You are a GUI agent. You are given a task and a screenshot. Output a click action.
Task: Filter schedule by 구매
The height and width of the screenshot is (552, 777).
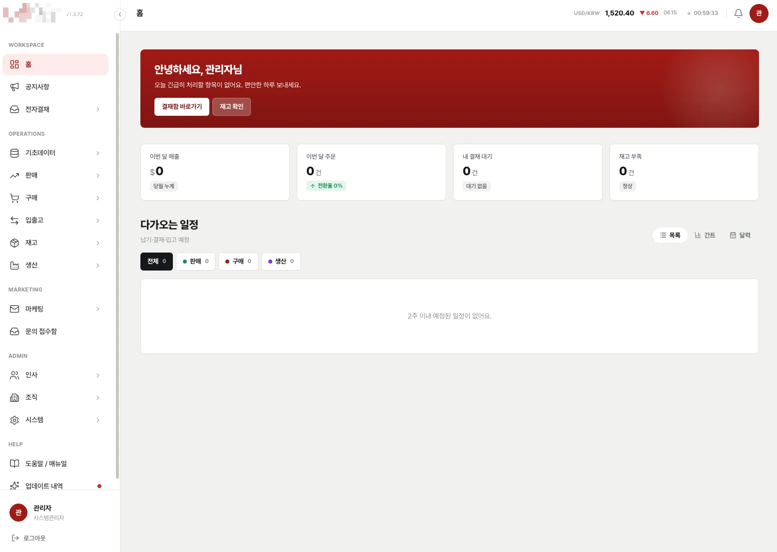click(238, 262)
